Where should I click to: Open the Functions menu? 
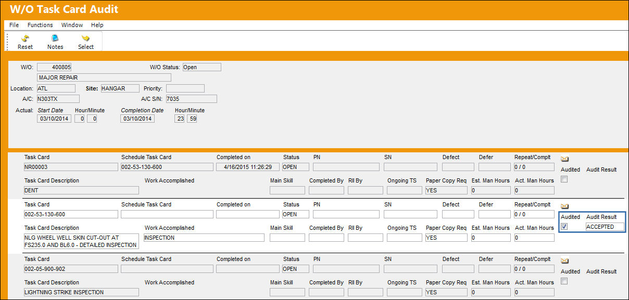(40, 25)
